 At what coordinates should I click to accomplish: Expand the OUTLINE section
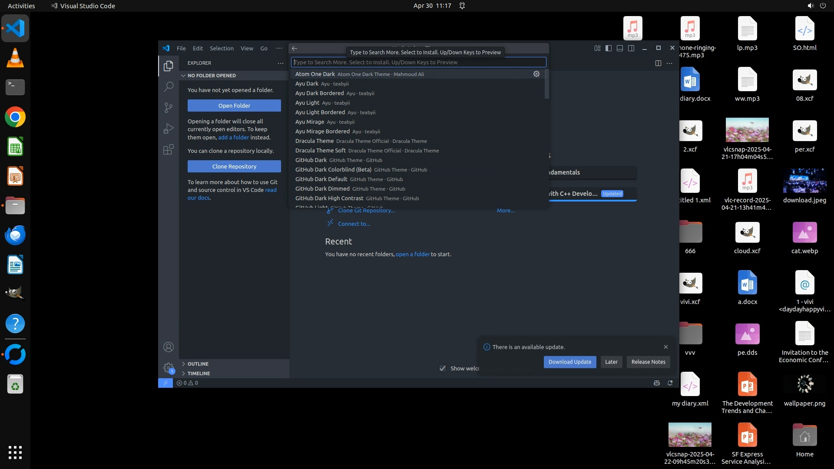(198, 364)
